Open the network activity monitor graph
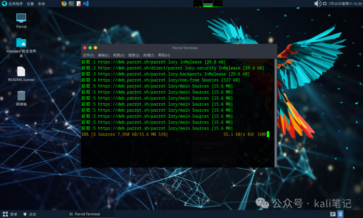 [x=218, y=3]
